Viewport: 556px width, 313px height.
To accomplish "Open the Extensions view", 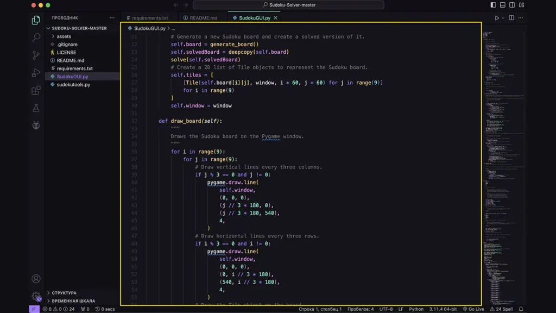I will click(x=36, y=90).
